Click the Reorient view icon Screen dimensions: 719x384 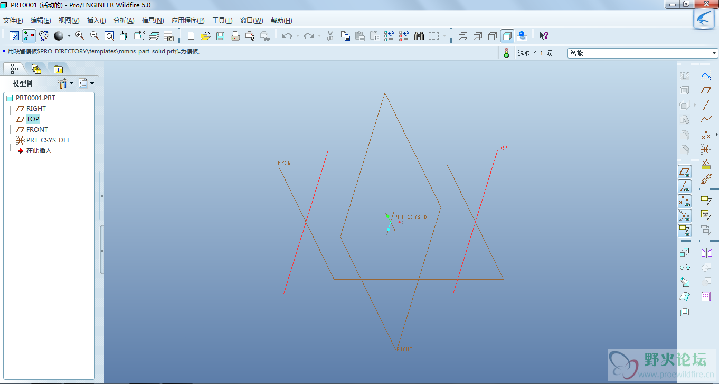[124, 36]
